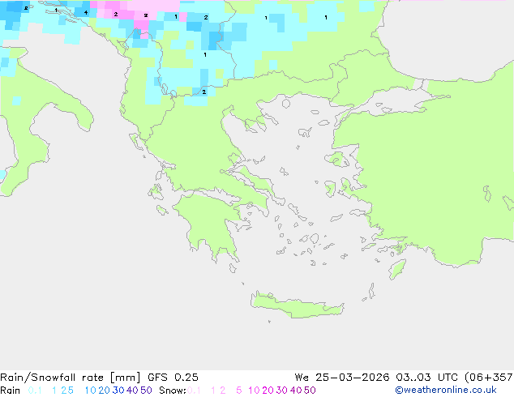The image size is (514, 397).
Task: Click the 'We 25-03-2026' date text
Action: [342, 378]
